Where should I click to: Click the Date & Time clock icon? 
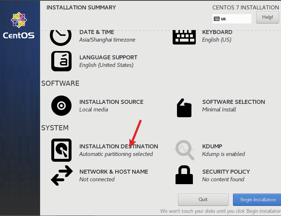click(61, 38)
